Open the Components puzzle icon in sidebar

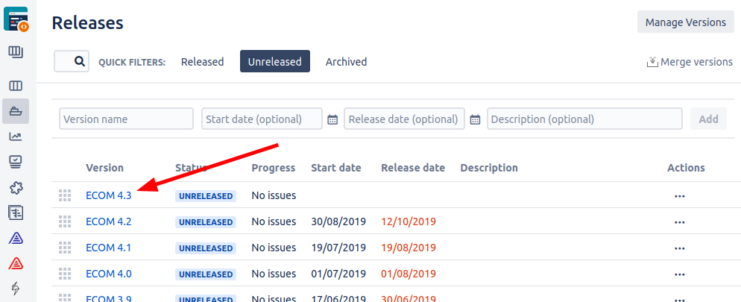pos(16,187)
